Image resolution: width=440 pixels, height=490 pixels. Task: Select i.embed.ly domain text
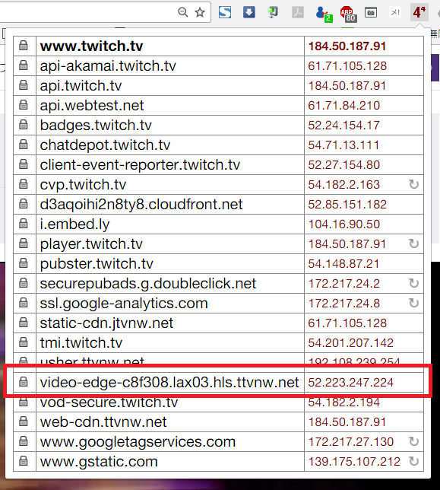(75, 224)
